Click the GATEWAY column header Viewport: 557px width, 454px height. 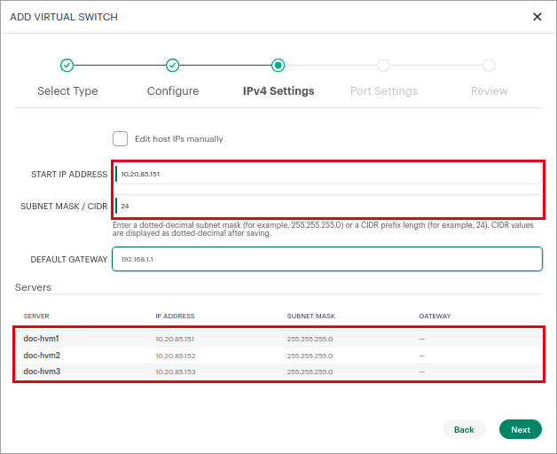[x=435, y=317]
